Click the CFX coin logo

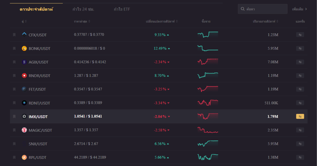pos(24,35)
